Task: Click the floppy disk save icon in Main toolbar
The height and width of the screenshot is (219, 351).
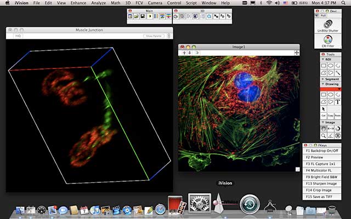Action: [143, 16]
